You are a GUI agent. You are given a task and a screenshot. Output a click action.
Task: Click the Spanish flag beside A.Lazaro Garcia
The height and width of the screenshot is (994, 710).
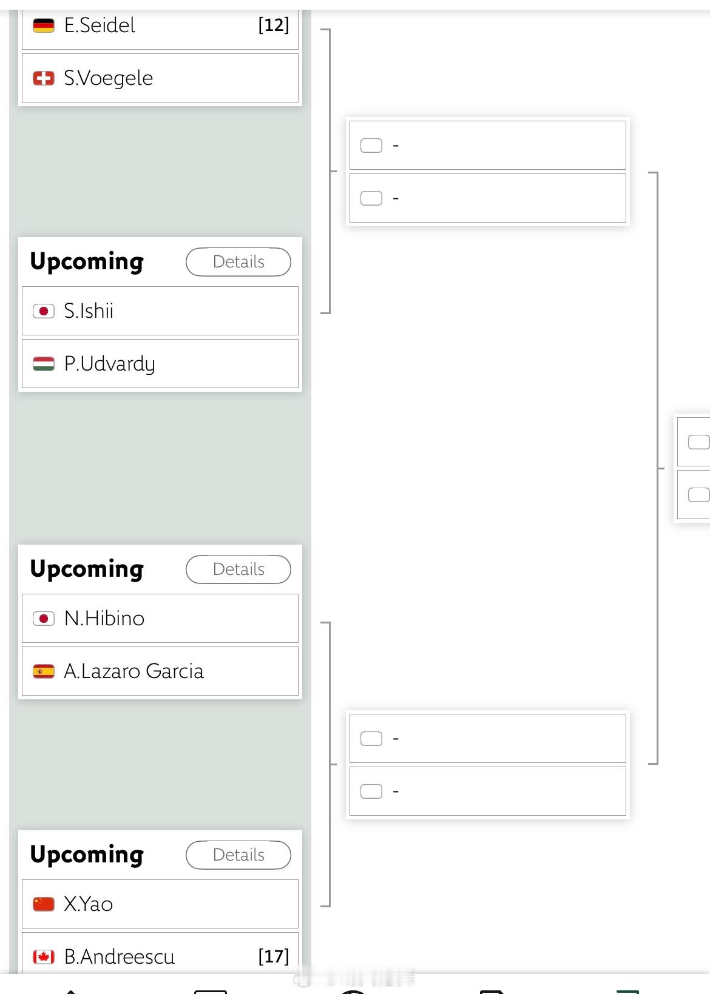(44, 671)
